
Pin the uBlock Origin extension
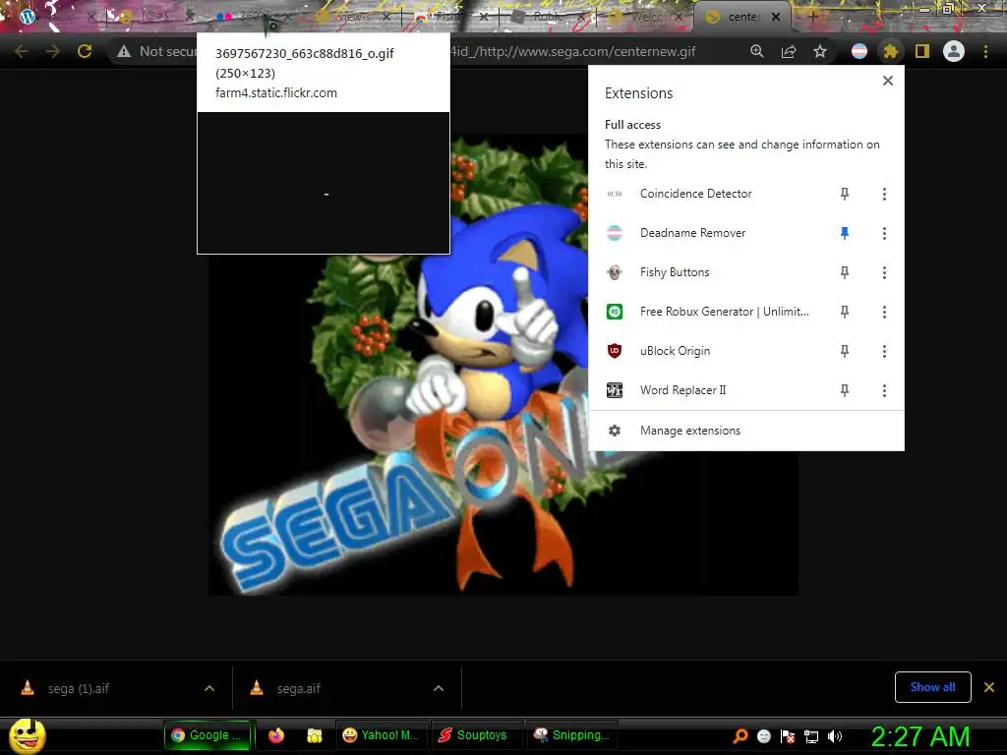pyautogui.click(x=845, y=351)
